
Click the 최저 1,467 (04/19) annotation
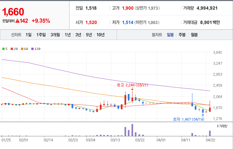tap(189, 119)
